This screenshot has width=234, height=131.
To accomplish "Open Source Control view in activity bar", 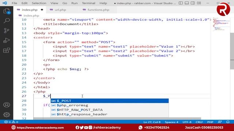I will tap(7, 31).
